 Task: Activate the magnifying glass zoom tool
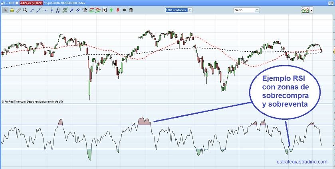click(x=25, y=10)
